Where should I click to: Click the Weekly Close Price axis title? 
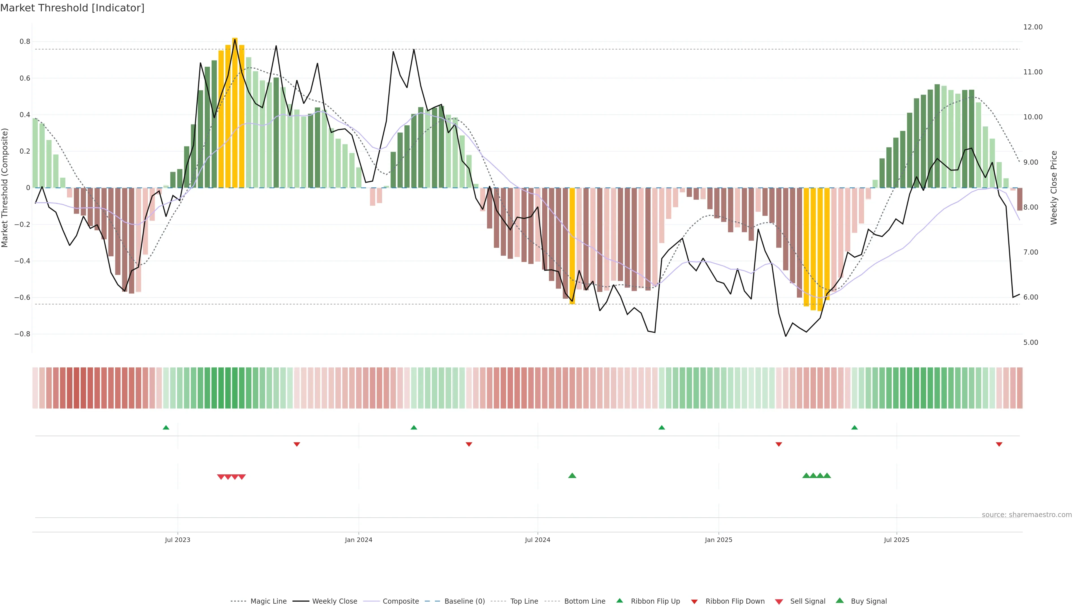click(1054, 188)
